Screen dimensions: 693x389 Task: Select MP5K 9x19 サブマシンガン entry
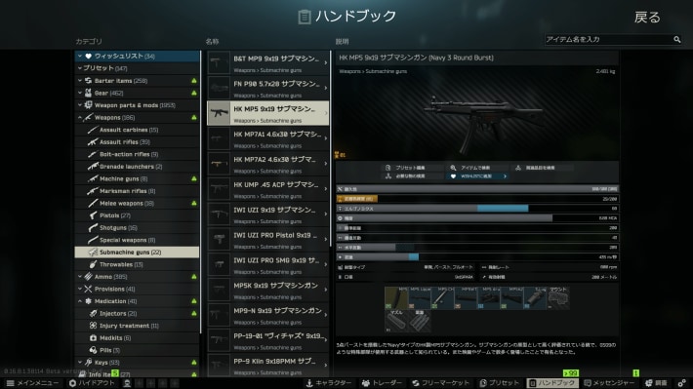tap(267, 291)
